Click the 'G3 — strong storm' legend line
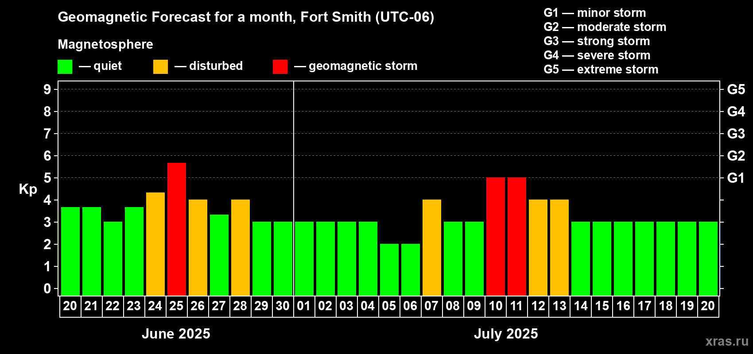Screen dimensions: 753x354 coord(597,41)
